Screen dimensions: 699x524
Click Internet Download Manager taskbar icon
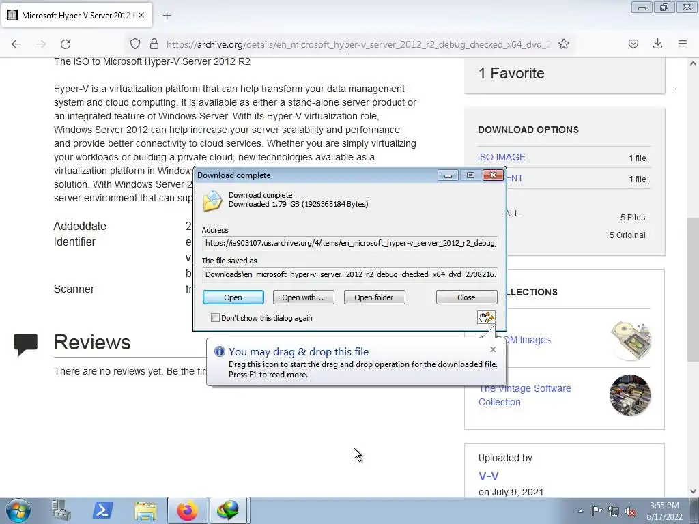[228, 510]
